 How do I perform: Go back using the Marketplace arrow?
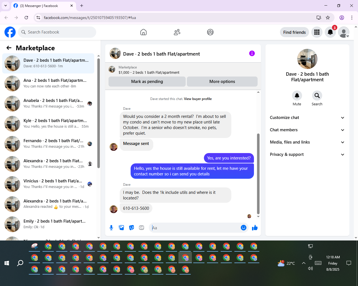click(9, 48)
